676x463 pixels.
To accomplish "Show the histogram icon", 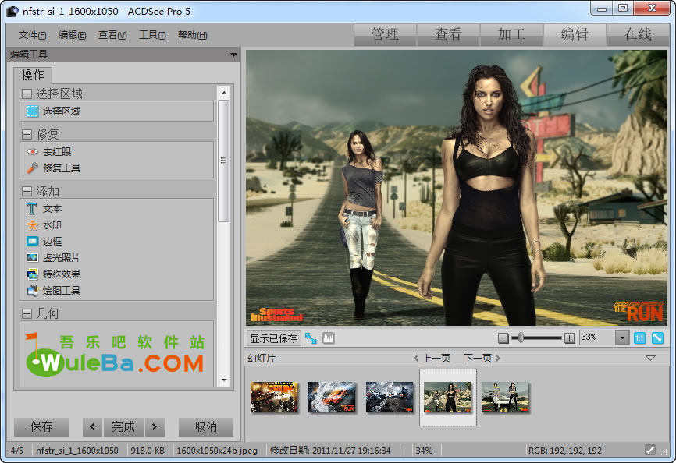I will 329,338.
